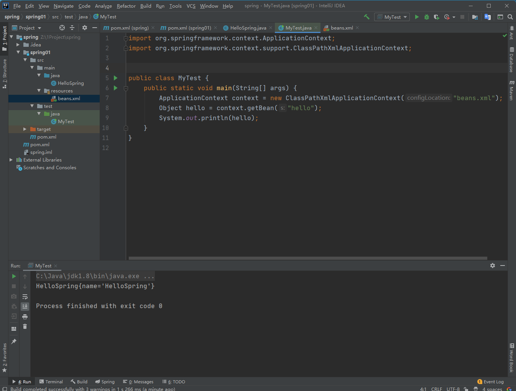Viewport: 516px width, 391px height.
Task: Toggle the read-only lock in the status bar
Action: 466,389
